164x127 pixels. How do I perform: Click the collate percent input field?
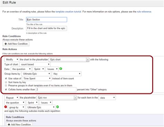pyautogui.click(x=56, y=90)
